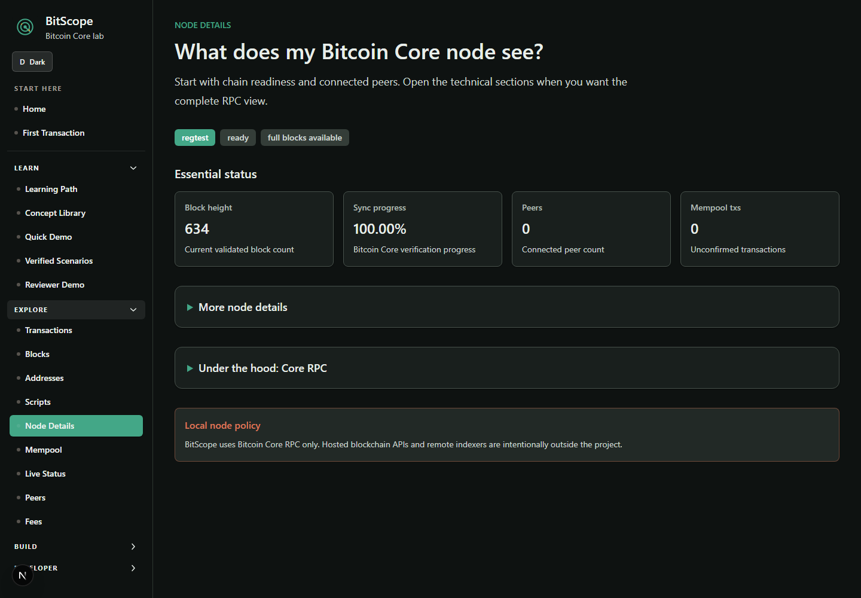Click Bitcoin Core lab subtitle
Screen dimensions: 861x598
pyautogui.click(x=75, y=36)
